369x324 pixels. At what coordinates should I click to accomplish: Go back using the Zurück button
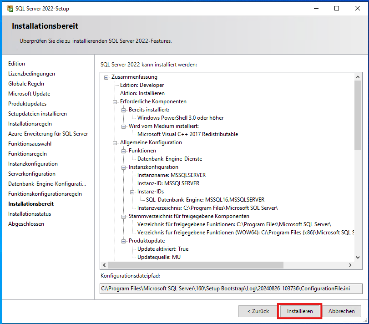tap(258, 311)
